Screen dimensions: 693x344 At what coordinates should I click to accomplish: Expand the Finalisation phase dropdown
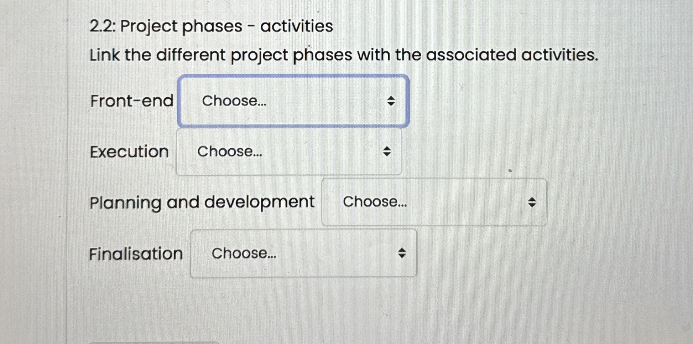tap(303, 253)
